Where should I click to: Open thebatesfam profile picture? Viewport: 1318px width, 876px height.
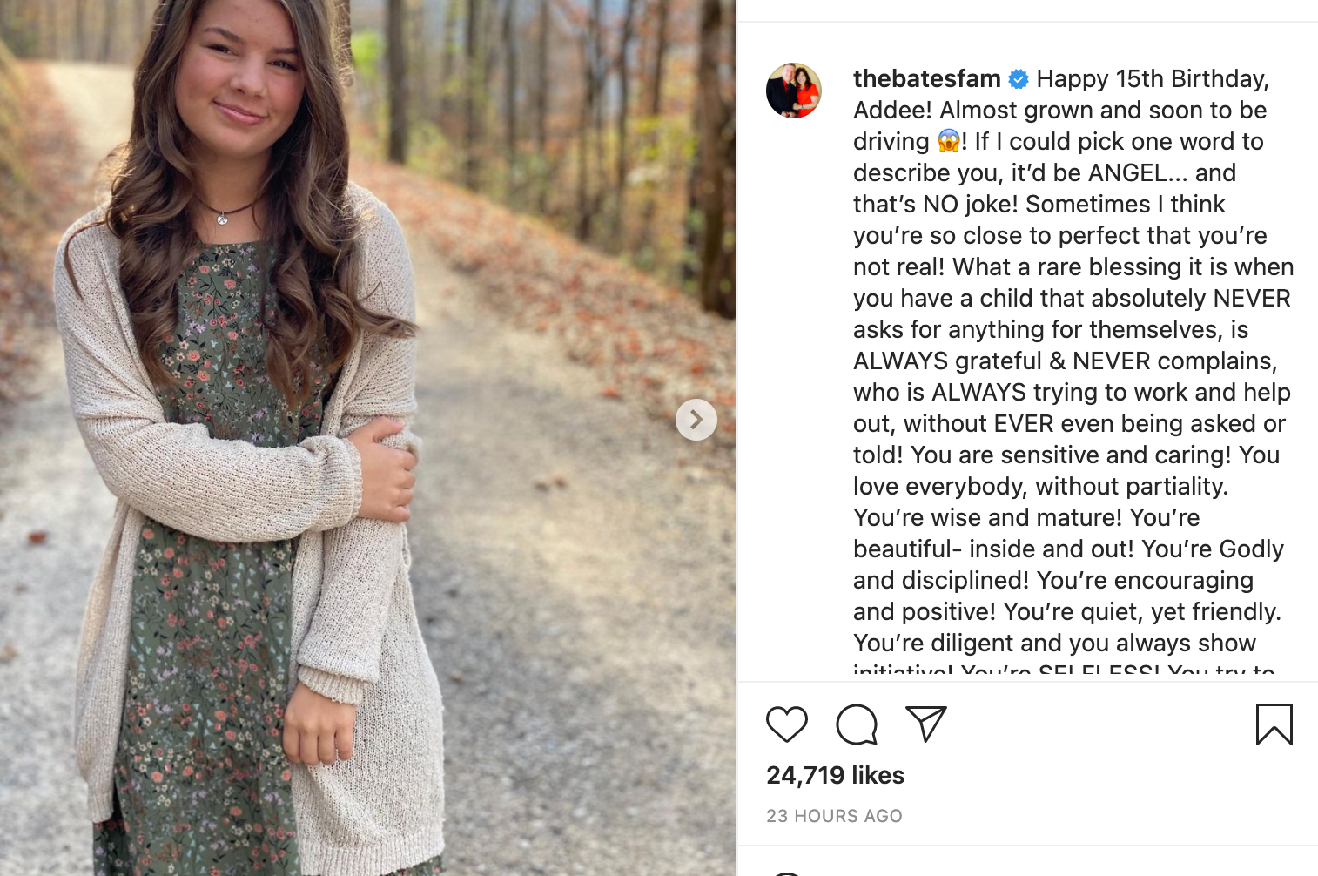pos(794,91)
